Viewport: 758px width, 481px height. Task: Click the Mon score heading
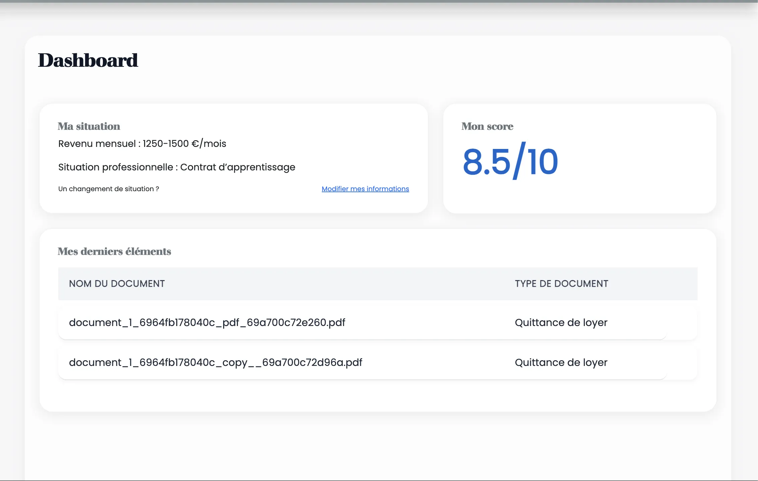487,126
